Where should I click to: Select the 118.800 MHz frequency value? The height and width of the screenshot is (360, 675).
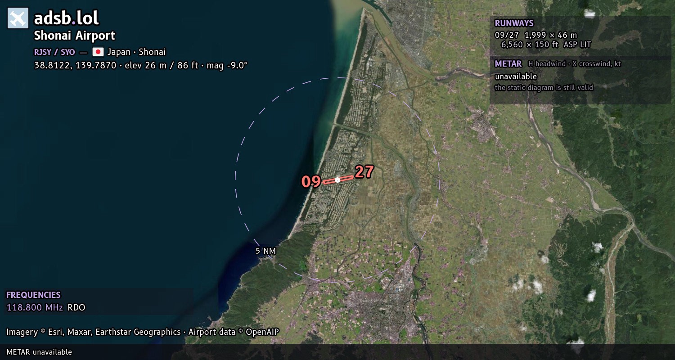pos(35,308)
